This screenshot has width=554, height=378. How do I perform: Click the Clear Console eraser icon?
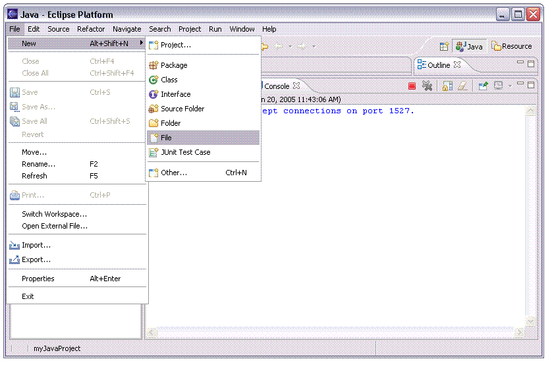462,86
